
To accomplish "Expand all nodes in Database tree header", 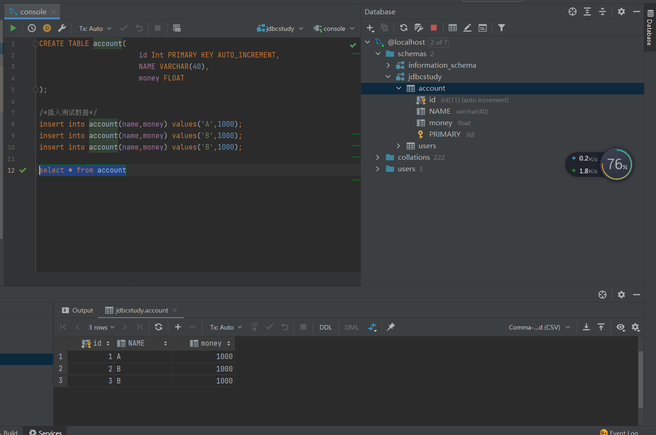I will [587, 12].
